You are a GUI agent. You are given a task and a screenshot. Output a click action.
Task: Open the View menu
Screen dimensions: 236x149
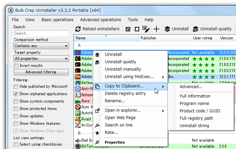[x=30, y=20]
